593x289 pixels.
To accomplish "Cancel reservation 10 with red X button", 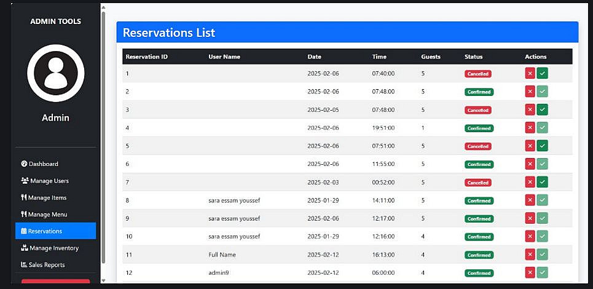I will (x=530, y=237).
